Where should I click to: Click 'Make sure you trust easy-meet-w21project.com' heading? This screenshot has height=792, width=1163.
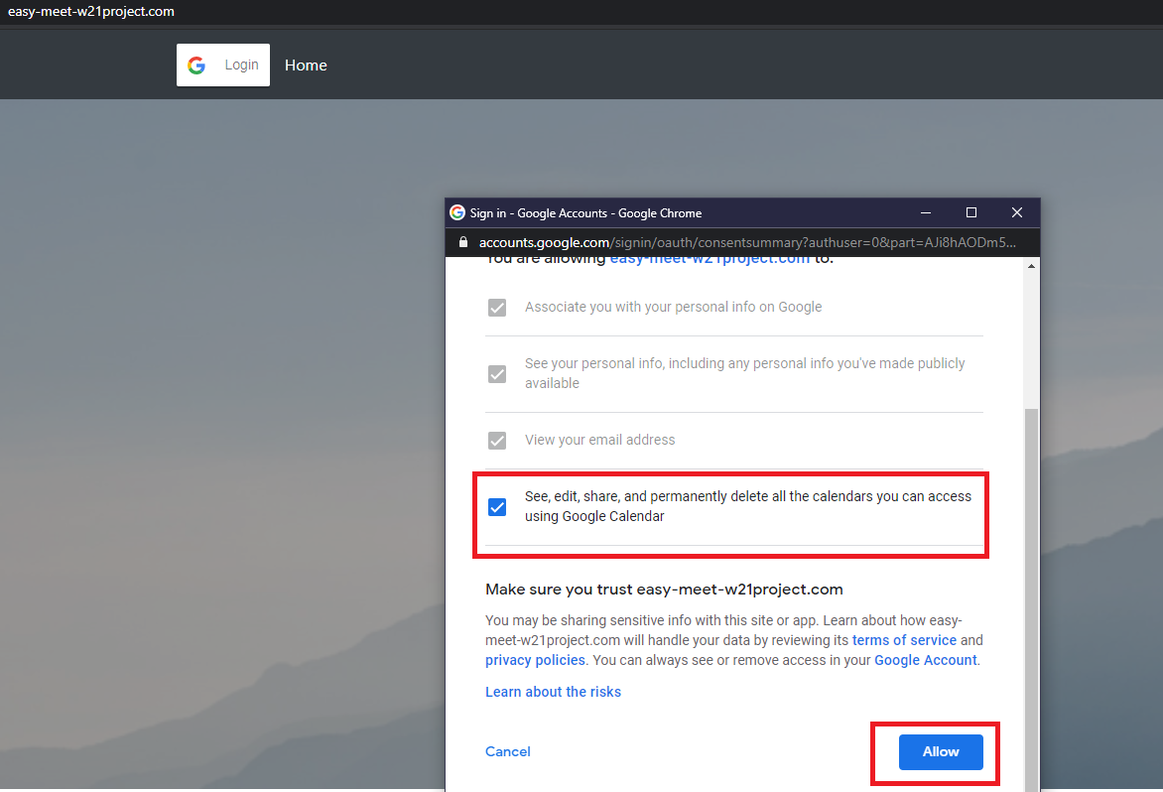[x=664, y=590]
